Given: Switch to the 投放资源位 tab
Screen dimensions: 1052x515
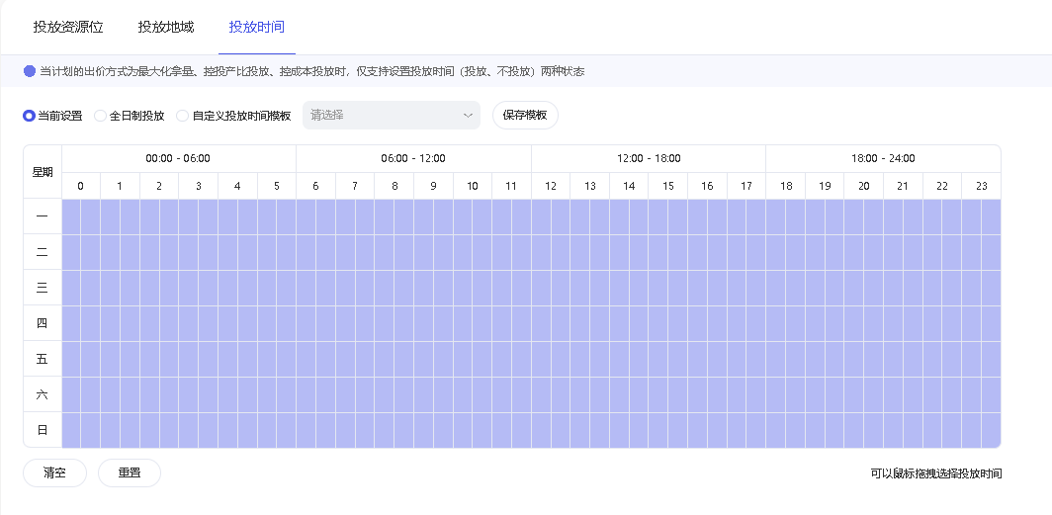Looking at the screenshot, I should 68,27.
